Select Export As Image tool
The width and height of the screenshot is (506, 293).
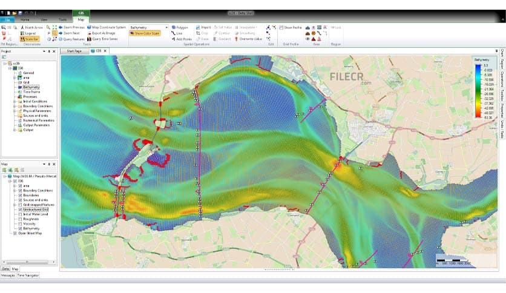click(101, 33)
